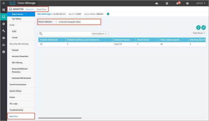Open the BR2-WAN-Edge1 device link
The image size is (209, 121).
(44, 14)
